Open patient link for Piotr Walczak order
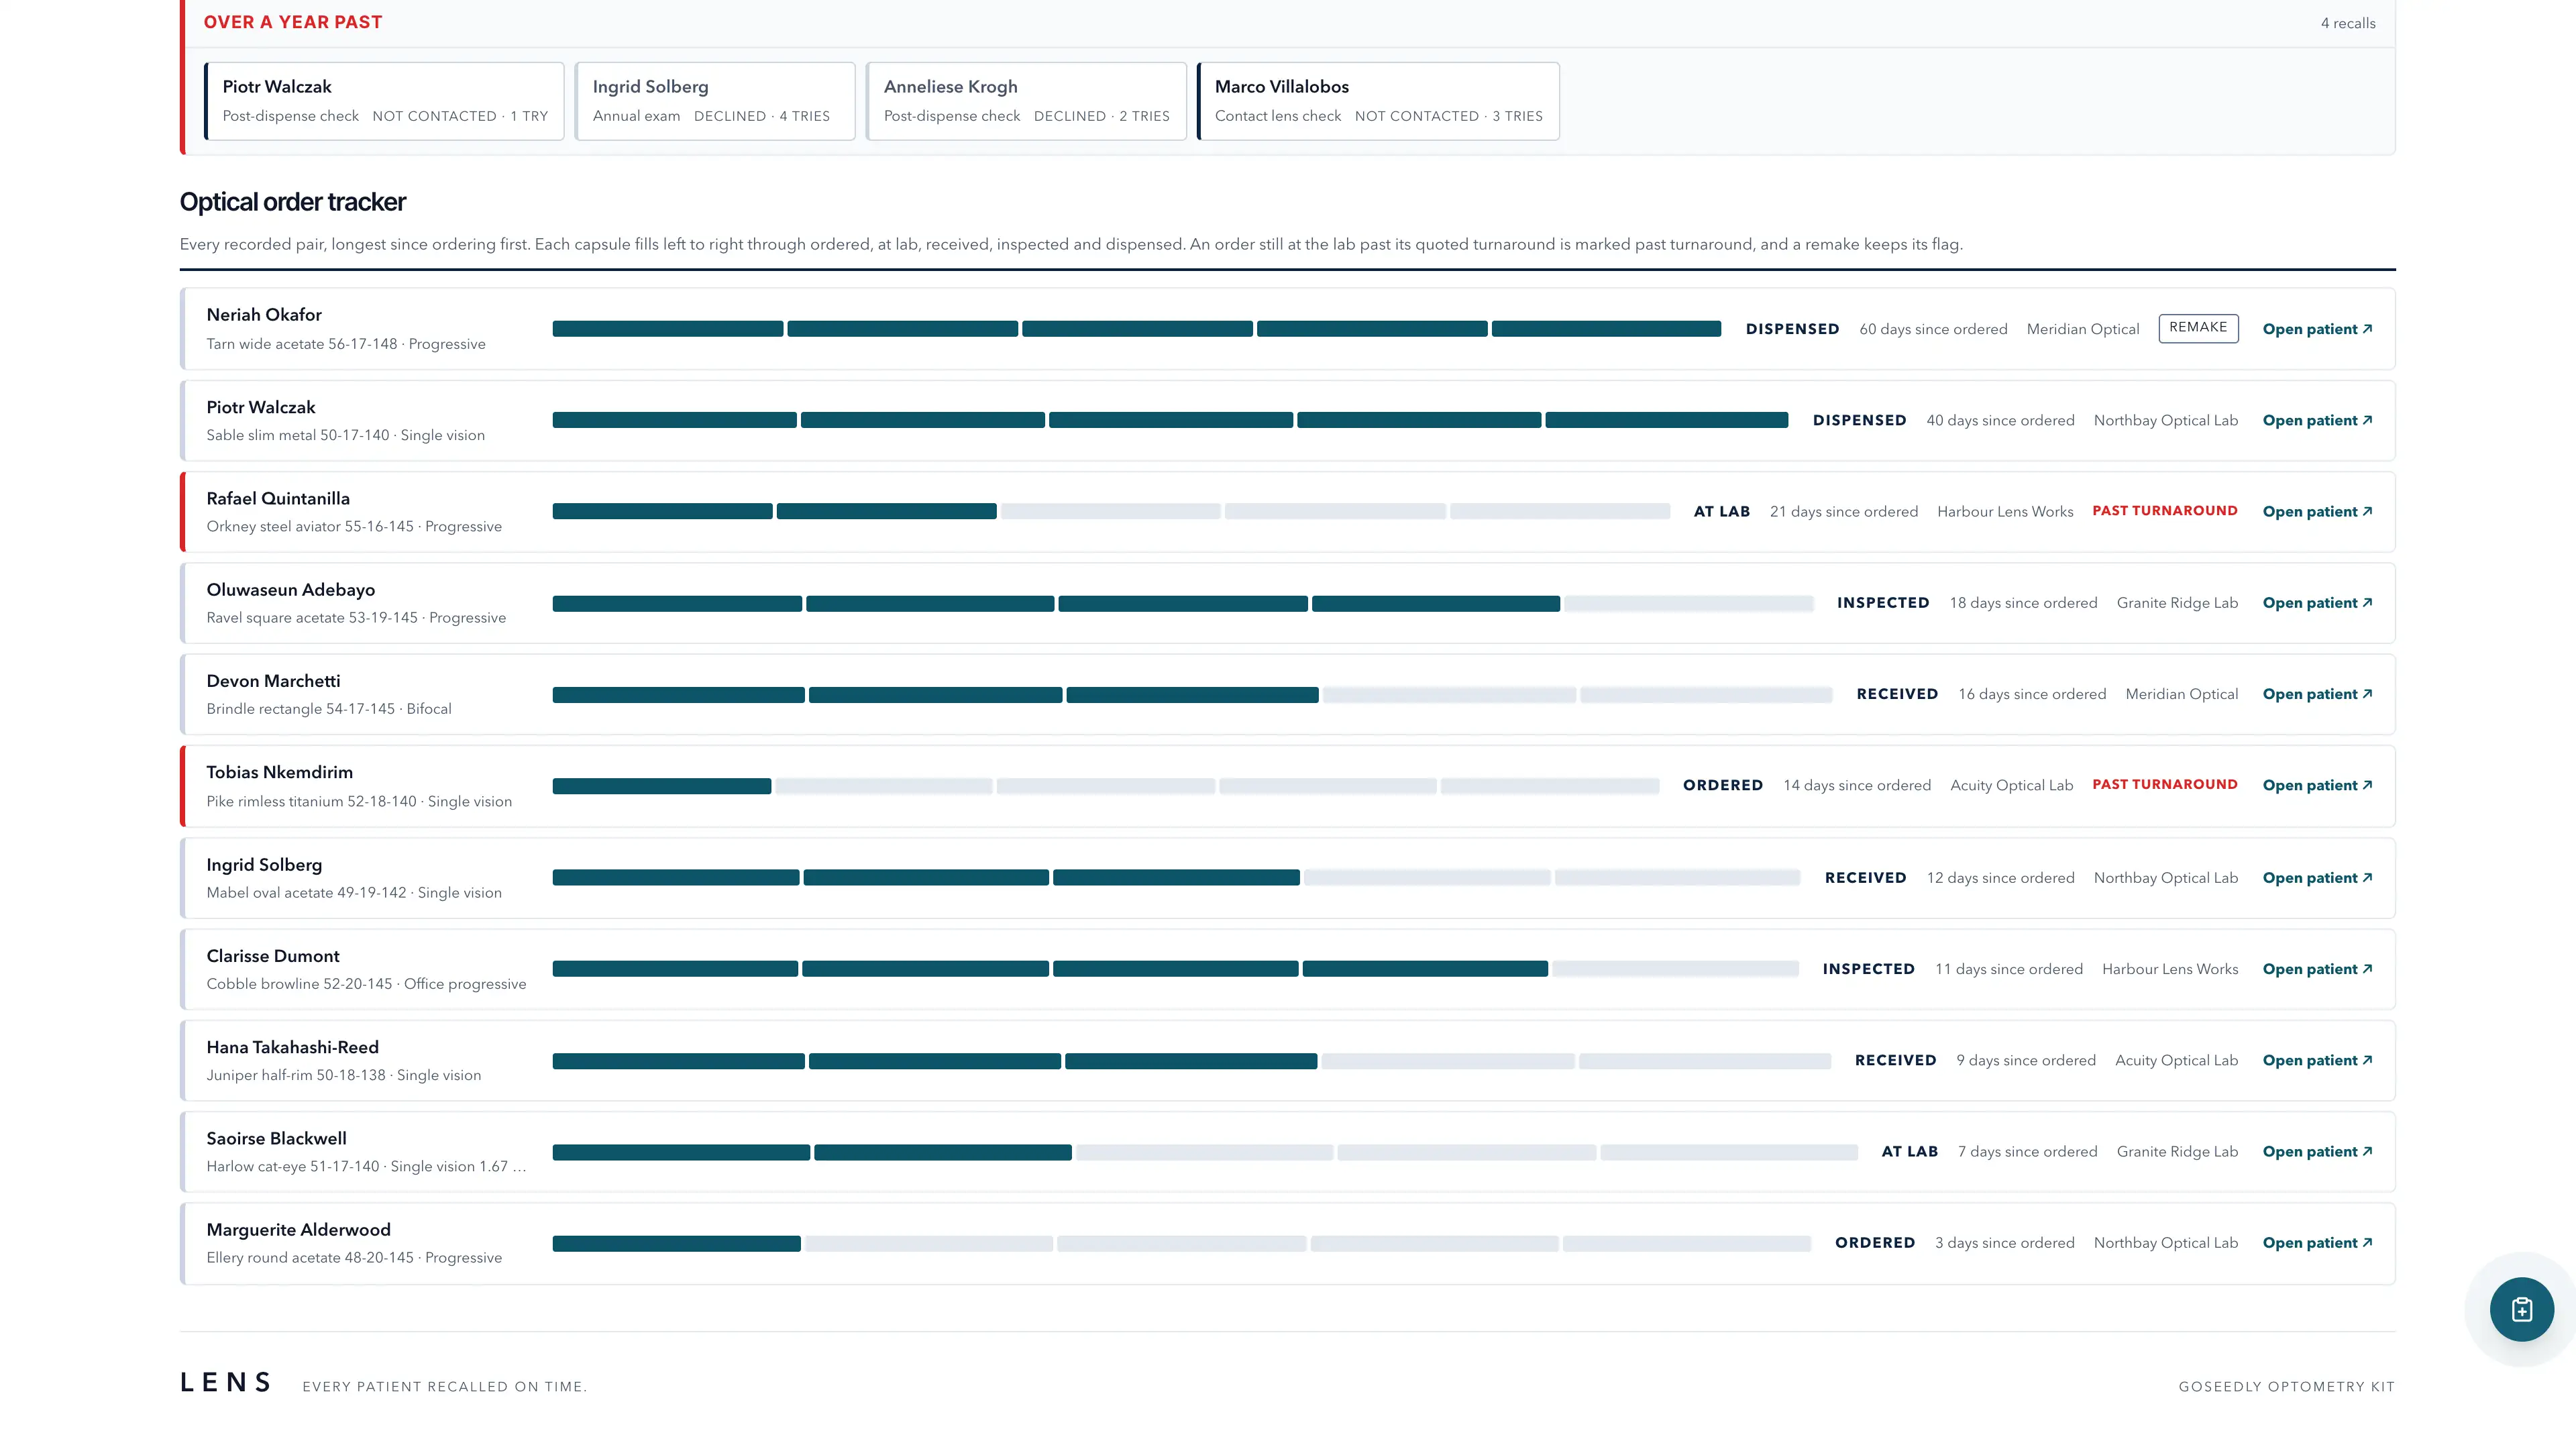 pyautogui.click(x=2317, y=420)
